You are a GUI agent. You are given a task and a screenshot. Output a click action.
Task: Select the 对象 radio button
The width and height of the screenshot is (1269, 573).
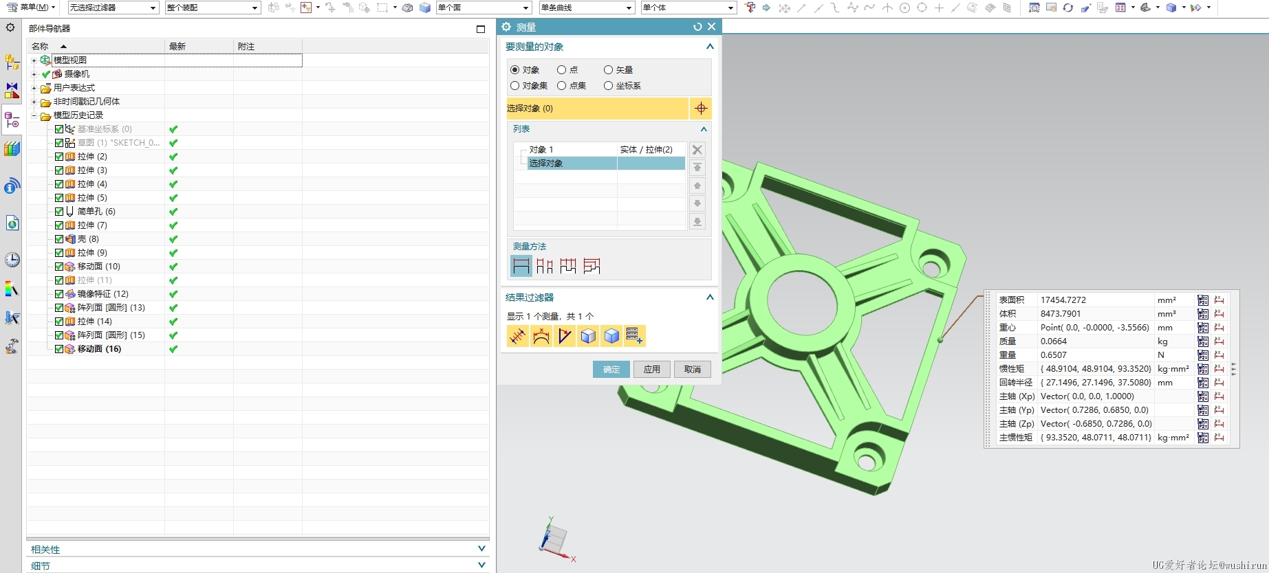pos(514,69)
